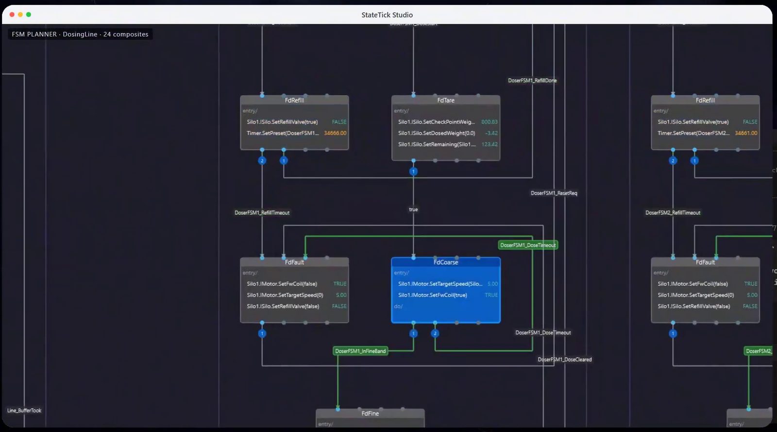Select the Silo1.ISilo.SetDosedWeight(0.0) action row
The width and height of the screenshot is (777, 432).
tap(446, 133)
